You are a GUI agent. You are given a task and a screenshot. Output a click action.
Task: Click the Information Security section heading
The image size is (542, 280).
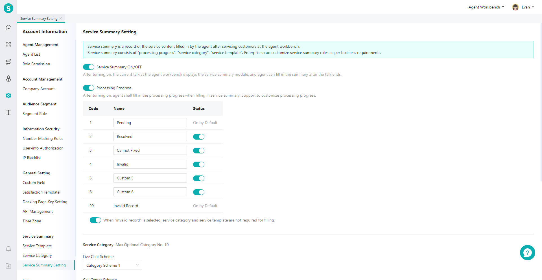[x=41, y=129]
